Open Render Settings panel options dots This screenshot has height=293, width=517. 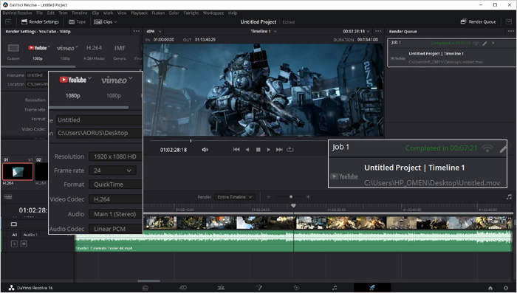click(x=137, y=31)
